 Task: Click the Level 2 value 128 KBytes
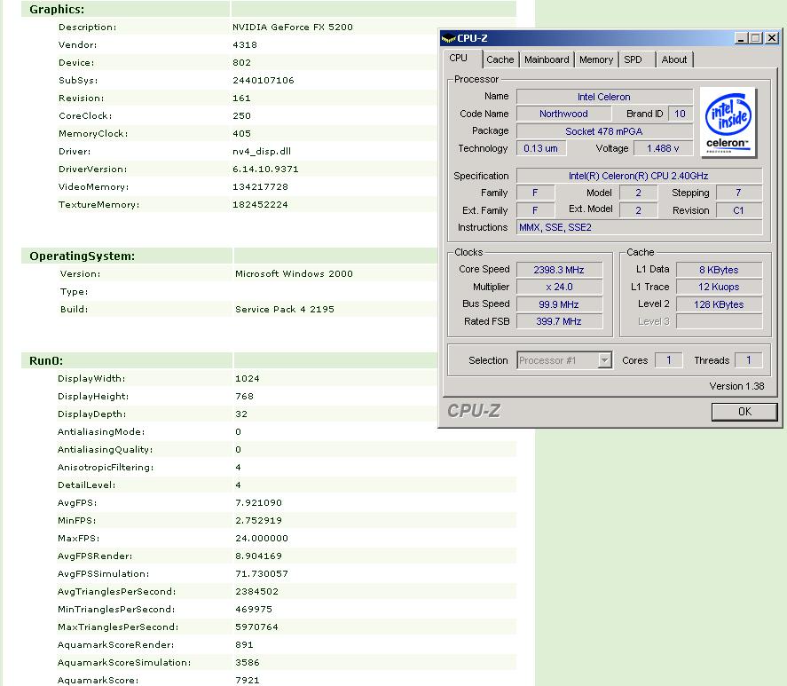[719, 304]
